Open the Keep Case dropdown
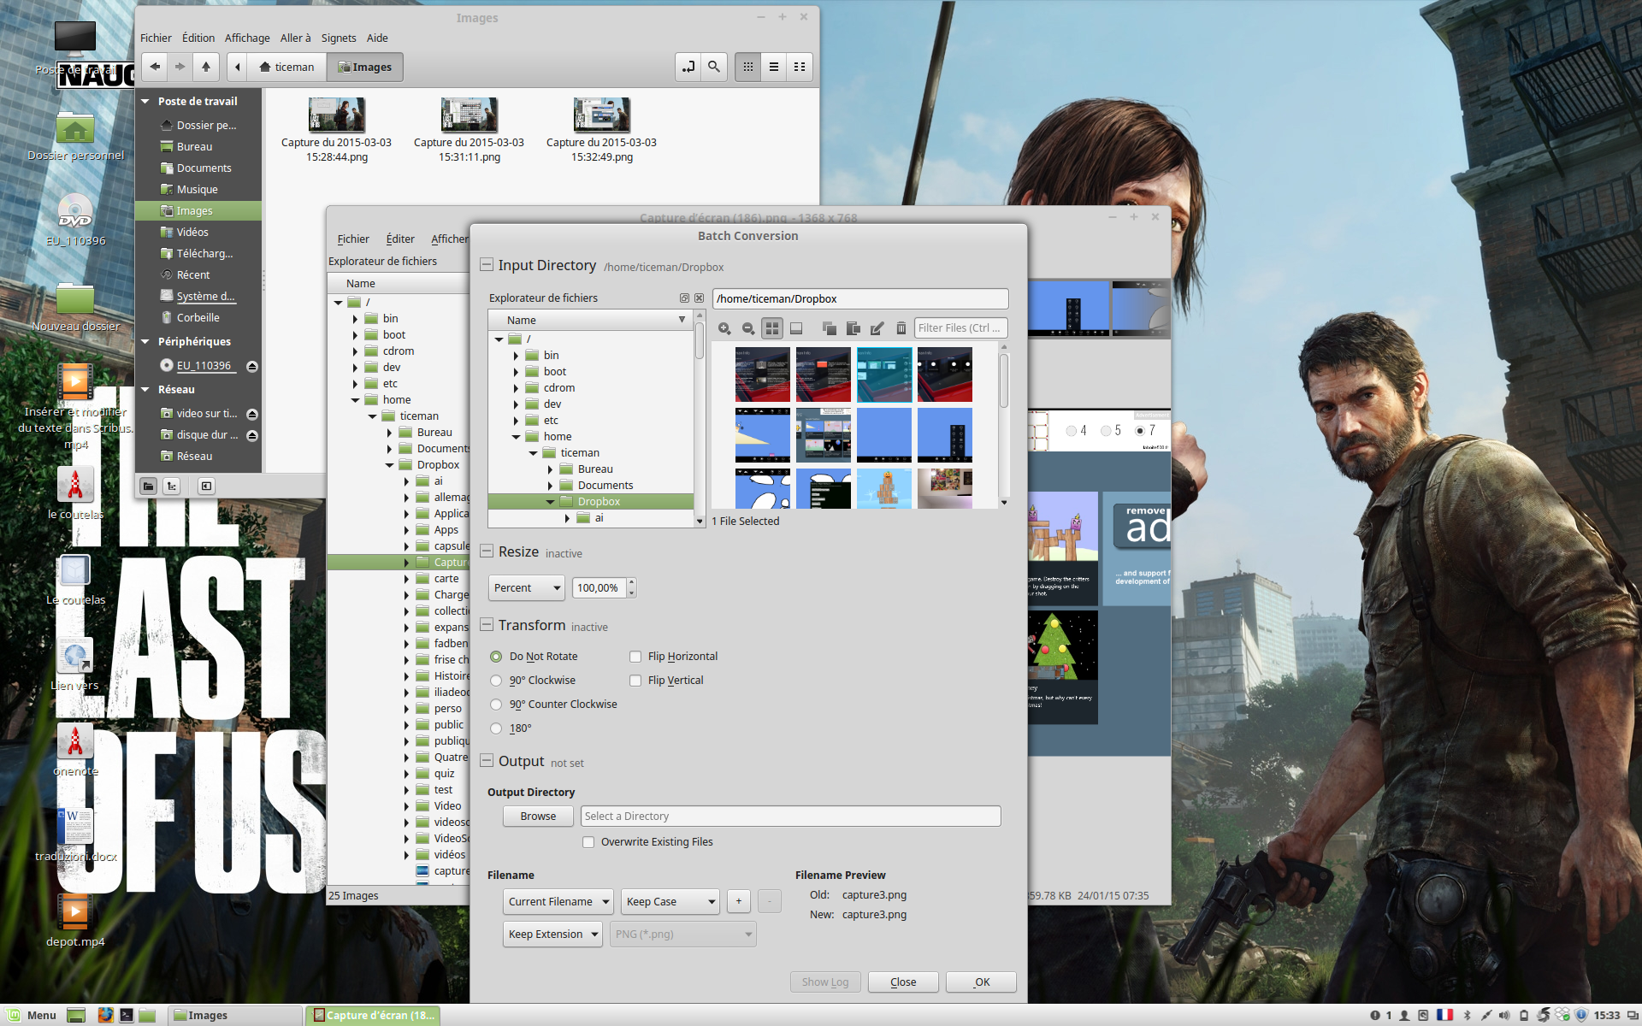This screenshot has height=1026, width=1642. [x=670, y=902]
